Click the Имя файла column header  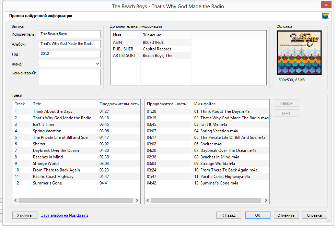[x=231, y=104]
